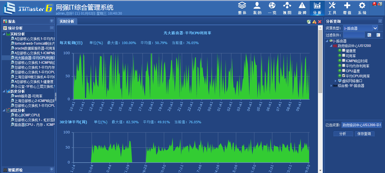Open the 整体 (overview) layers icon

point(242,8)
